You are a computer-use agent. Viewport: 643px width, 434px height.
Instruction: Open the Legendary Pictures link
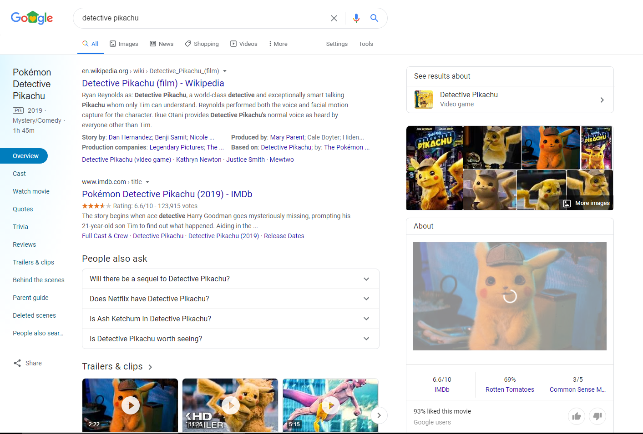click(177, 147)
